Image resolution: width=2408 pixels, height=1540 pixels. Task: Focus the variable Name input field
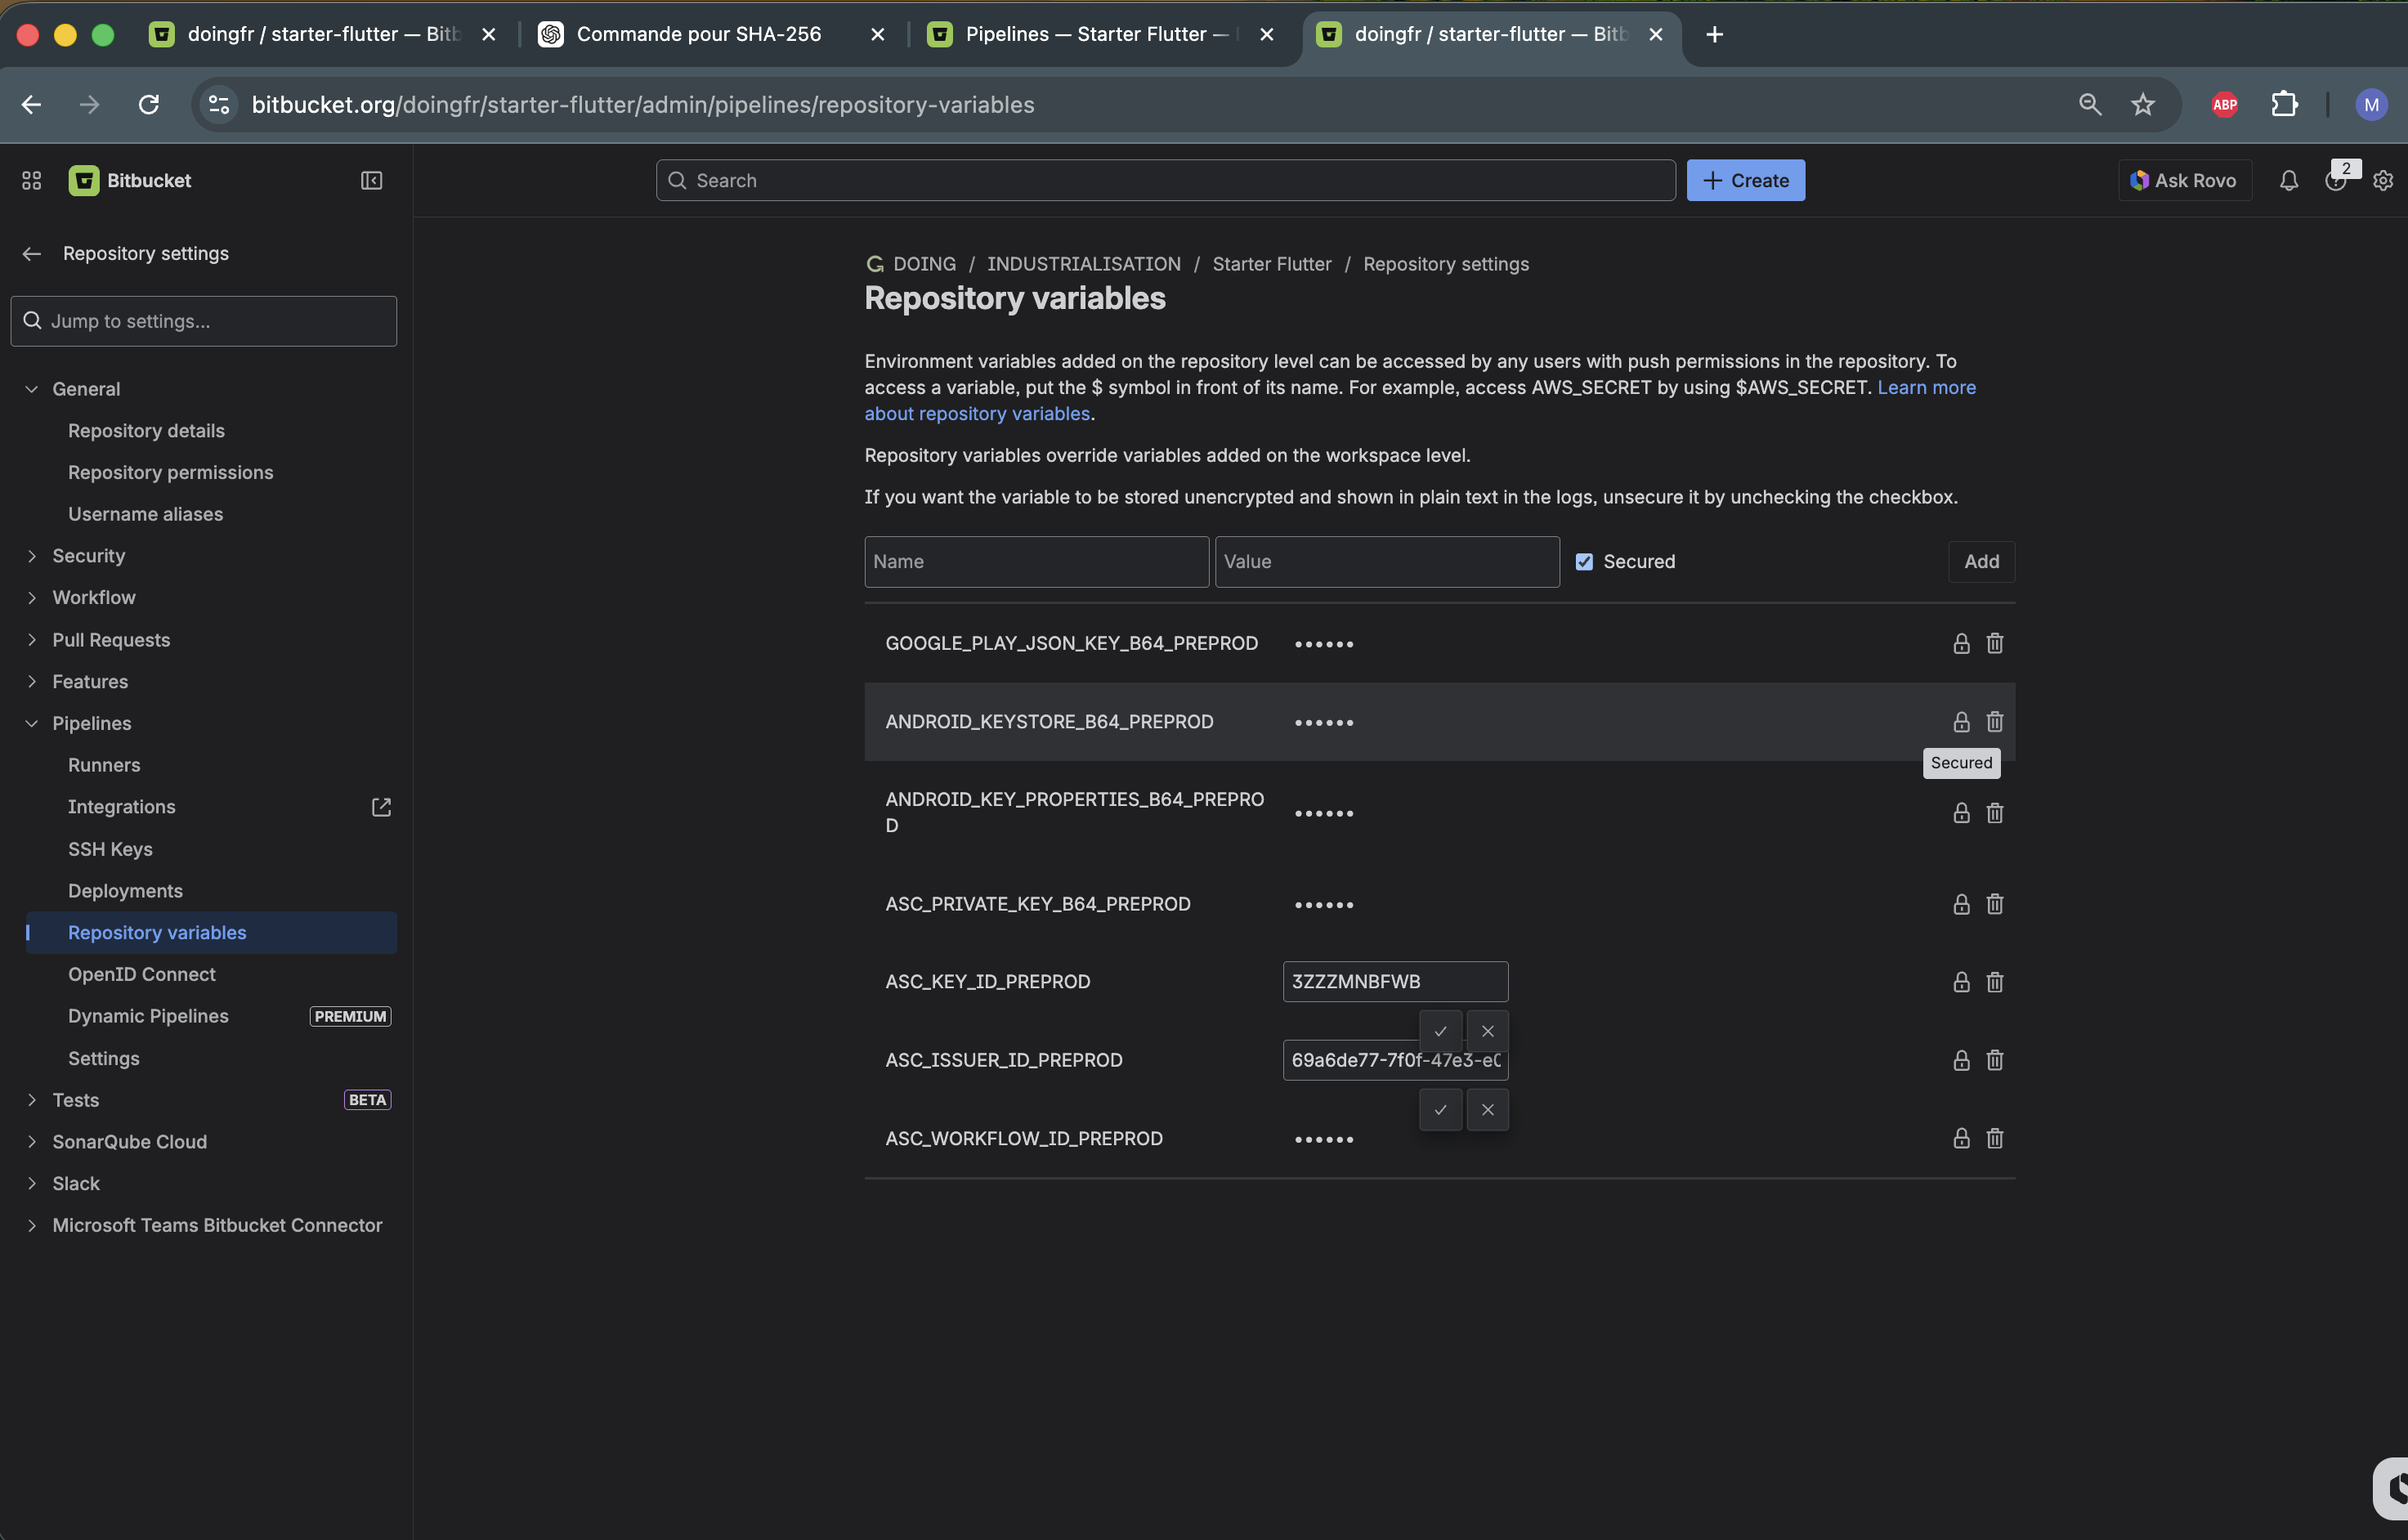point(1036,562)
